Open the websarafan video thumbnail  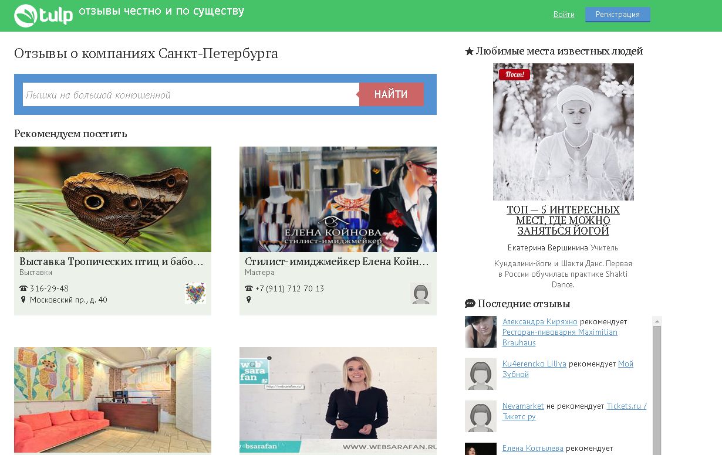(x=338, y=400)
